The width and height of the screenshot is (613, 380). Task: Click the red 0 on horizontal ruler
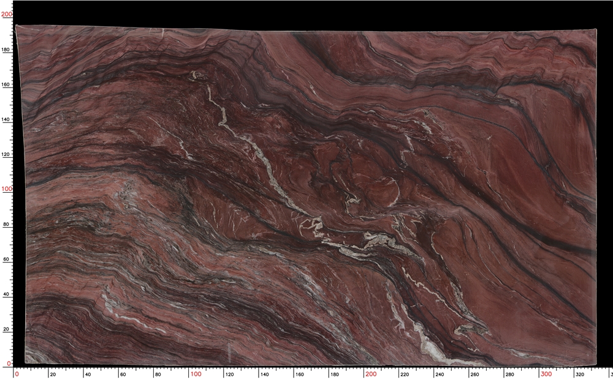17,374
